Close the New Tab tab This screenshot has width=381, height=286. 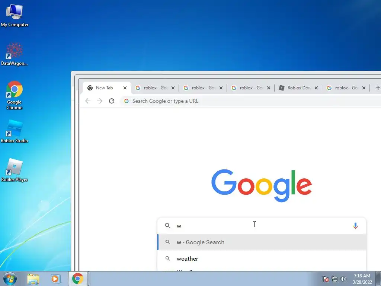coord(125,88)
